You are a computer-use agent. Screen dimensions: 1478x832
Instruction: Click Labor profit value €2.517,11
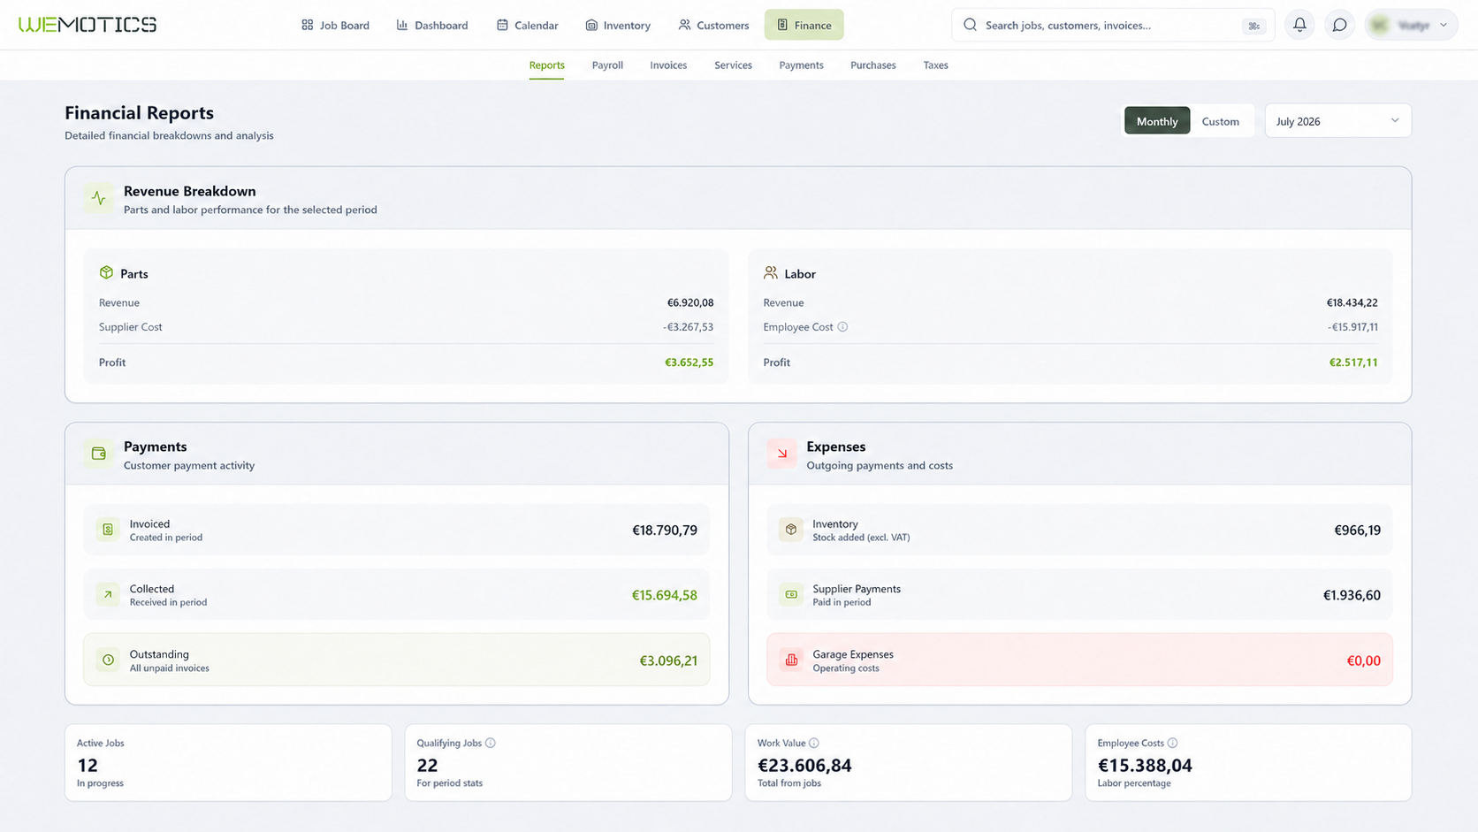point(1353,363)
